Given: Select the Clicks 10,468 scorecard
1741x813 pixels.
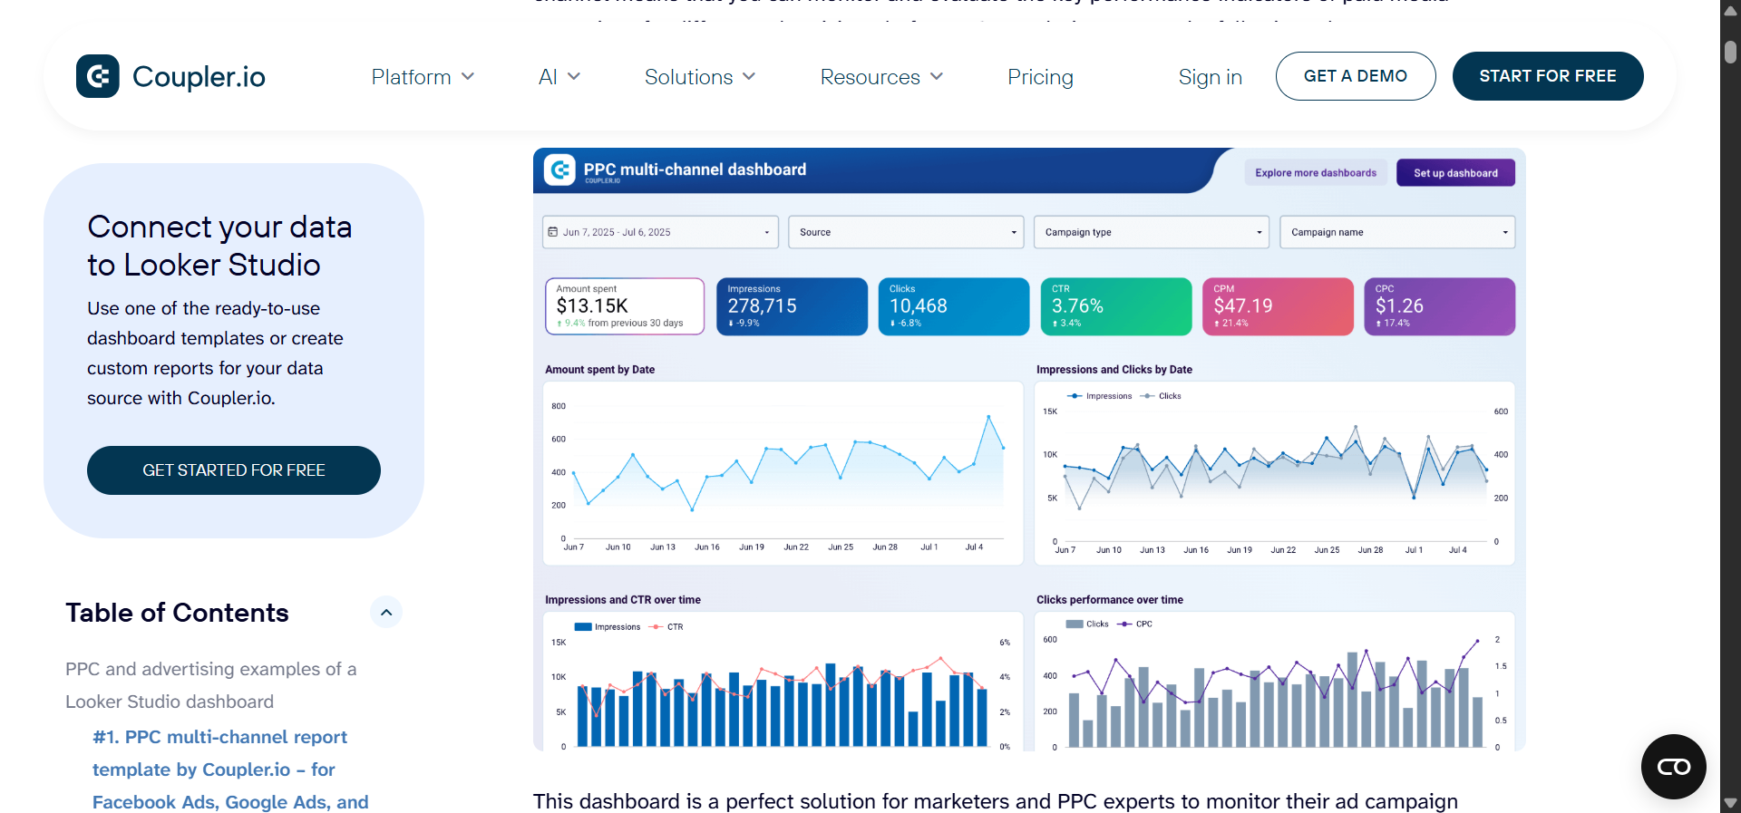Looking at the screenshot, I should click(x=954, y=306).
